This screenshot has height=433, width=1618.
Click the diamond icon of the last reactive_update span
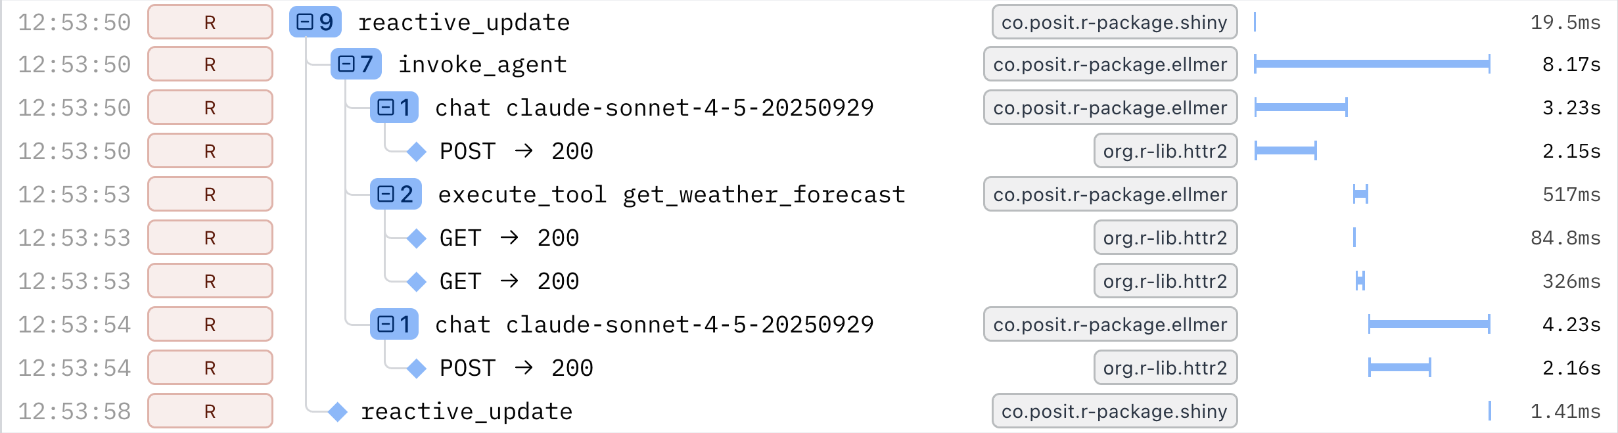(x=338, y=411)
